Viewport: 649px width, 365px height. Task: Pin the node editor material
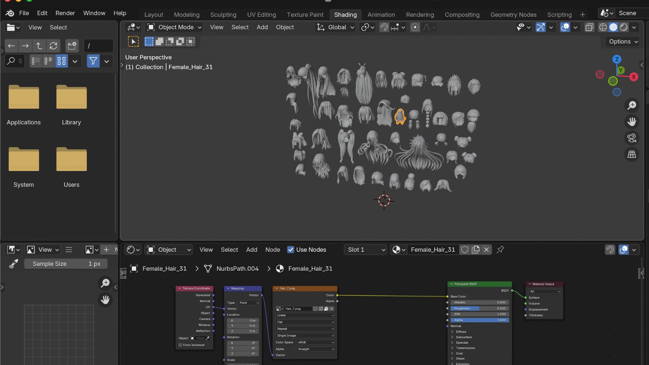coord(500,250)
